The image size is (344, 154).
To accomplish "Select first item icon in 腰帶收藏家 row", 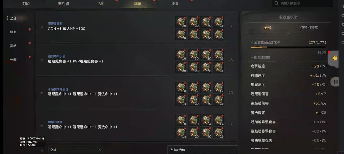I will click(x=181, y=22).
